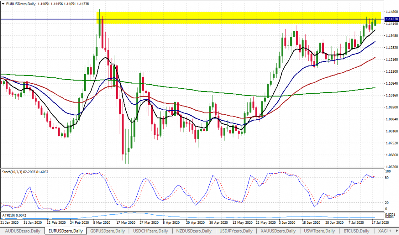Screen dimensions: 399x235
Task: Go to the USDJPYzero,Daily tab
Action: 236,231
